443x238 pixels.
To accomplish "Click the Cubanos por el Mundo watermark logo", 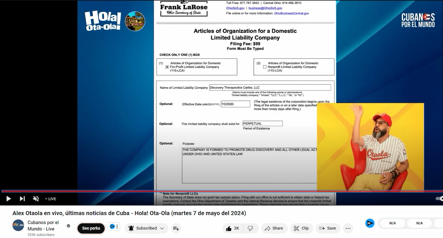I will click(418, 20).
